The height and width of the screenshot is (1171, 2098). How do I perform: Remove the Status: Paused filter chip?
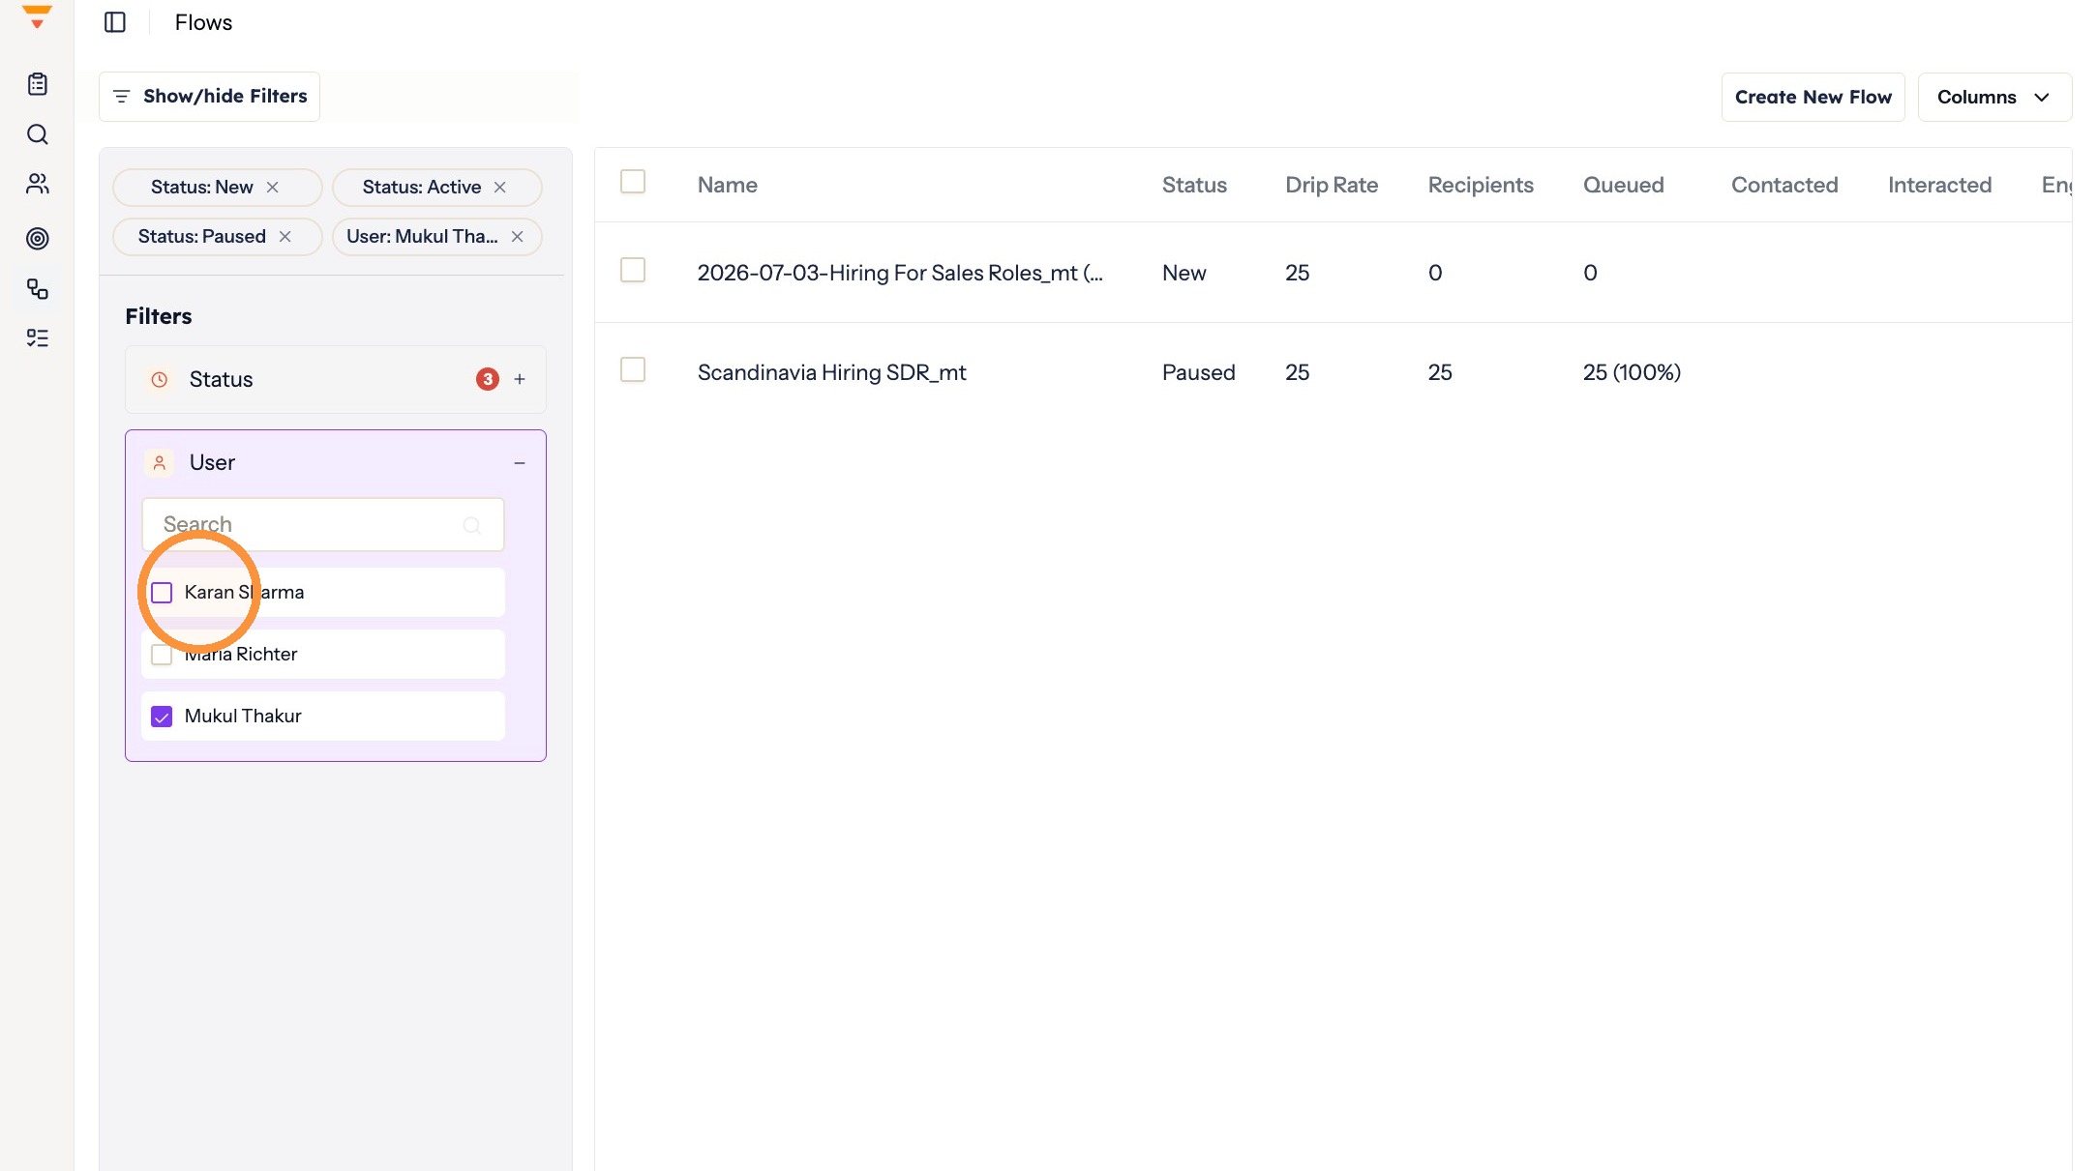pyautogui.click(x=285, y=237)
